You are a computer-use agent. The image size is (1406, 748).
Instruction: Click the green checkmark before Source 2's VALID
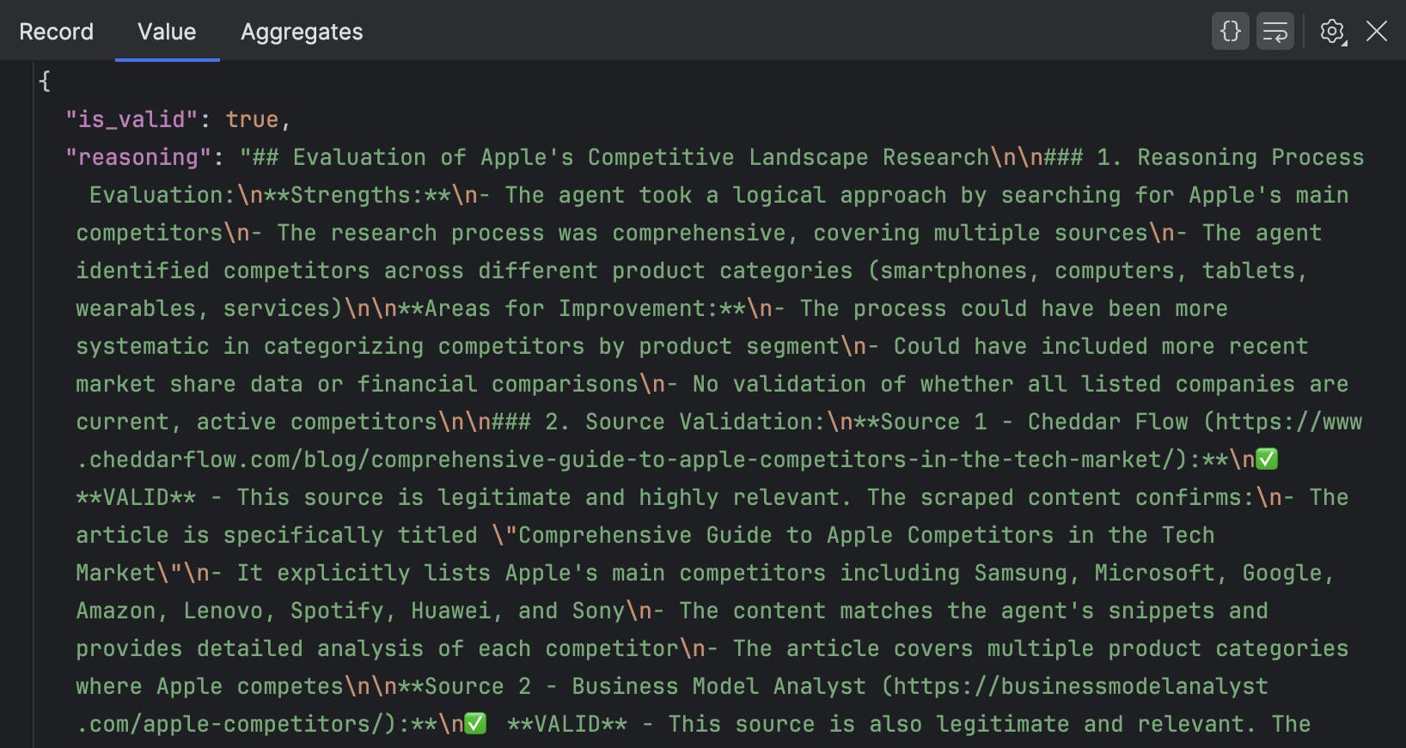coord(475,724)
